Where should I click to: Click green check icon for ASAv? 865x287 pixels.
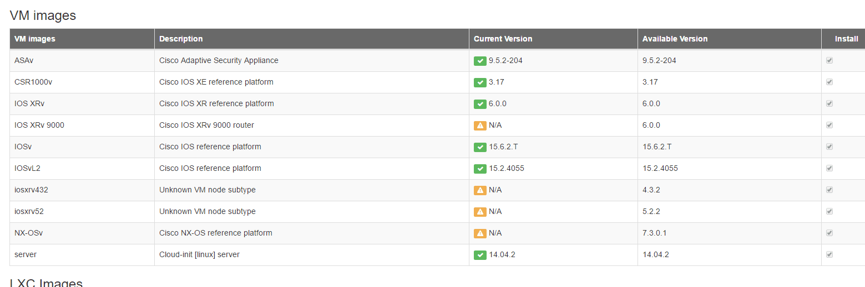480,61
